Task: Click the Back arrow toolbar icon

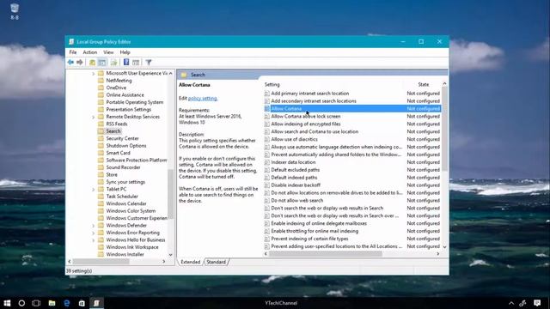Action: coord(70,63)
